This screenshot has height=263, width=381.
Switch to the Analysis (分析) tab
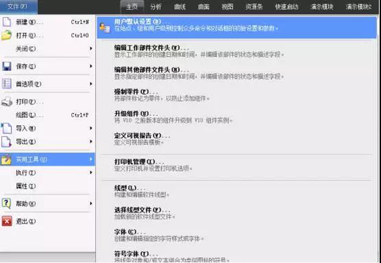[x=156, y=7]
